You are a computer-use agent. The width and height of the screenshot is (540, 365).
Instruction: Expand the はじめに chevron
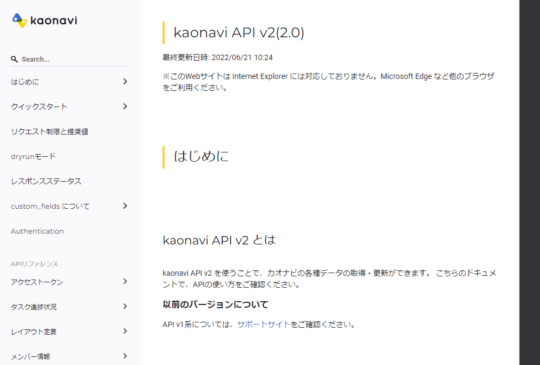point(125,82)
